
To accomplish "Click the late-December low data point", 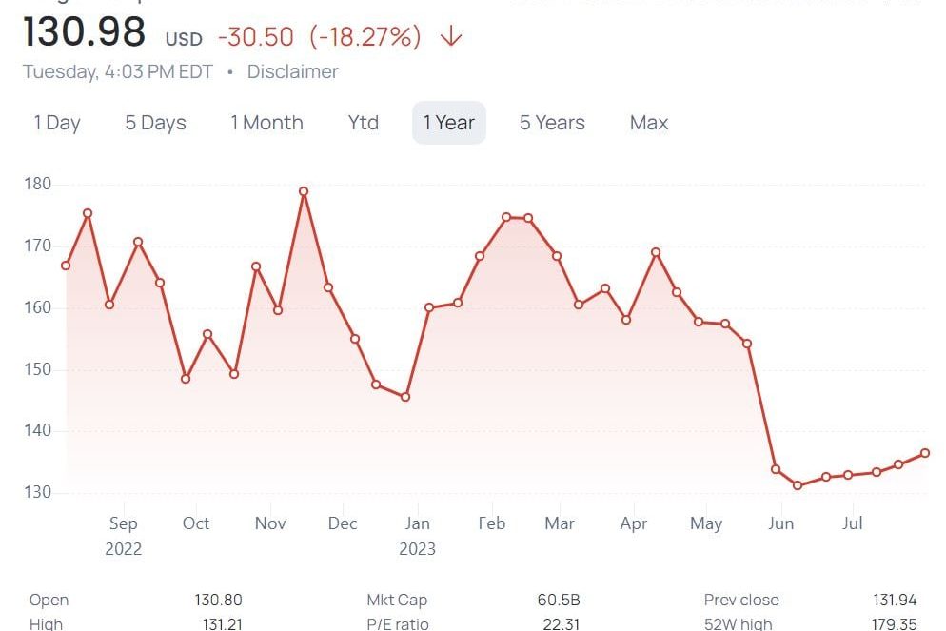I will click(x=405, y=397).
